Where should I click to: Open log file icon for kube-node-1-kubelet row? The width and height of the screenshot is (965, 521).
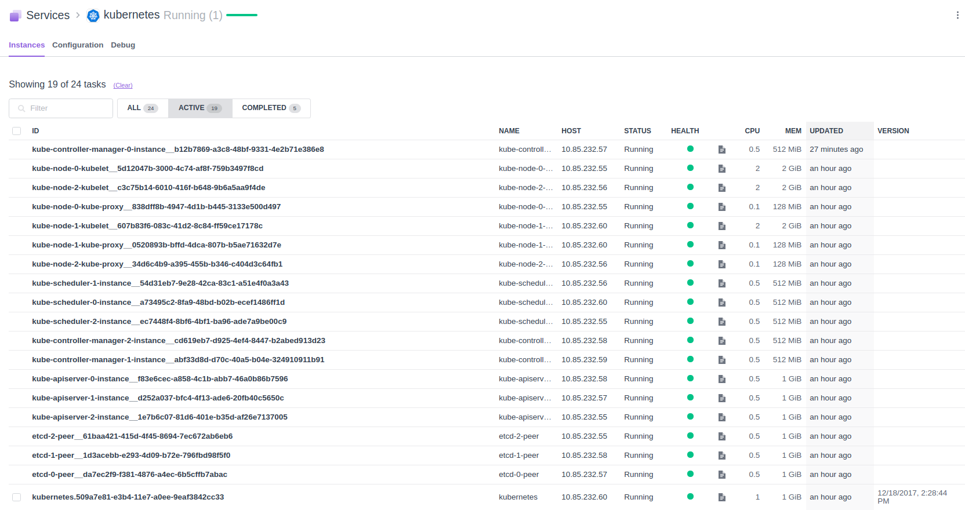722,226
